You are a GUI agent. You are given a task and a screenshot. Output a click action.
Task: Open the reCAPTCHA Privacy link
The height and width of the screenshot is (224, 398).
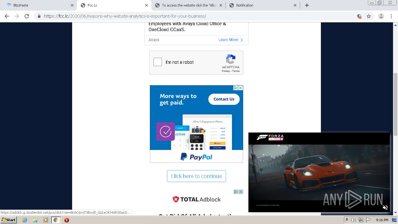point(225,71)
